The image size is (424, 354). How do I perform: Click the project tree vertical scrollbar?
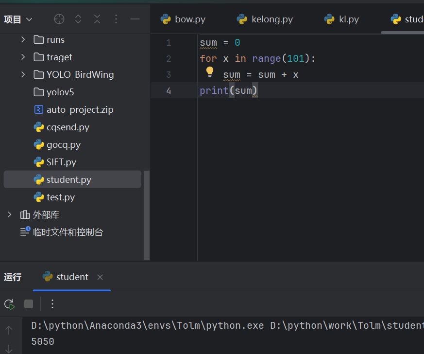[147, 214]
